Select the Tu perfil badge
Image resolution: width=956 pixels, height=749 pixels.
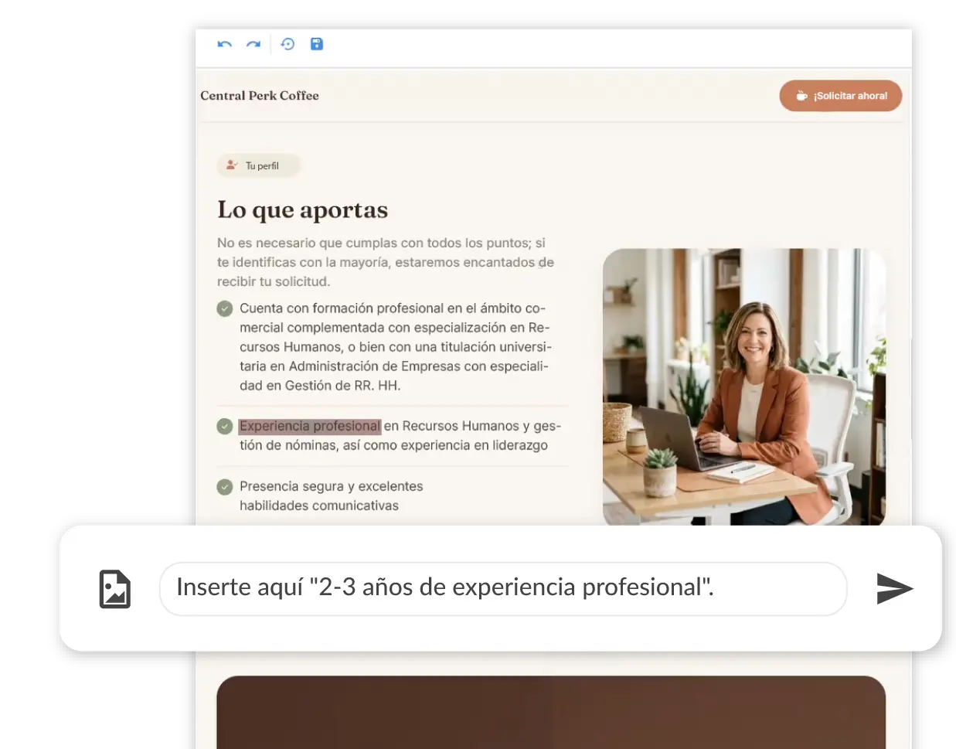(x=258, y=165)
